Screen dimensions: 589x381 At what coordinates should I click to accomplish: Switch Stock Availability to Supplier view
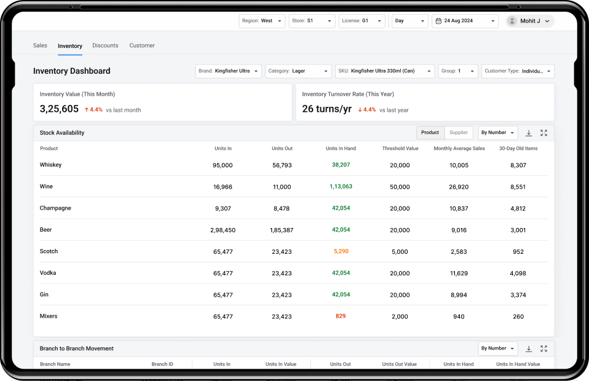(459, 133)
